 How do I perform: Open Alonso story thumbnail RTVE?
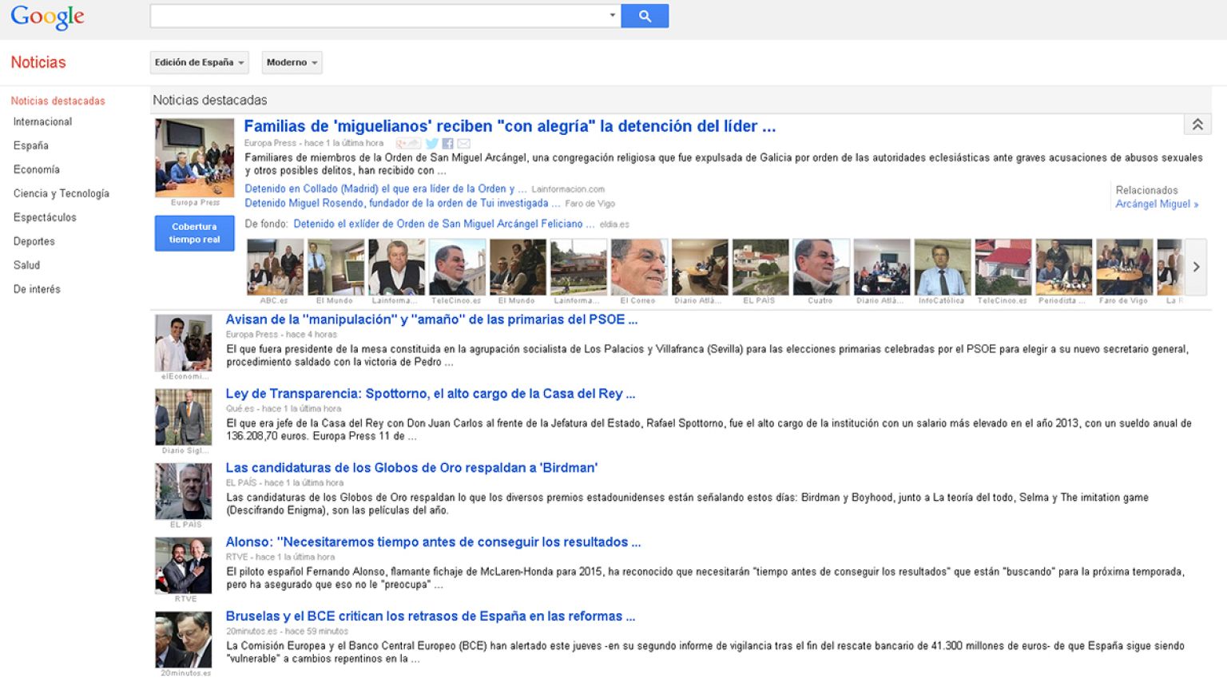pyautogui.click(x=183, y=565)
